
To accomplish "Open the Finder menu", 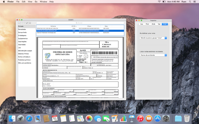I will click(11, 2).
